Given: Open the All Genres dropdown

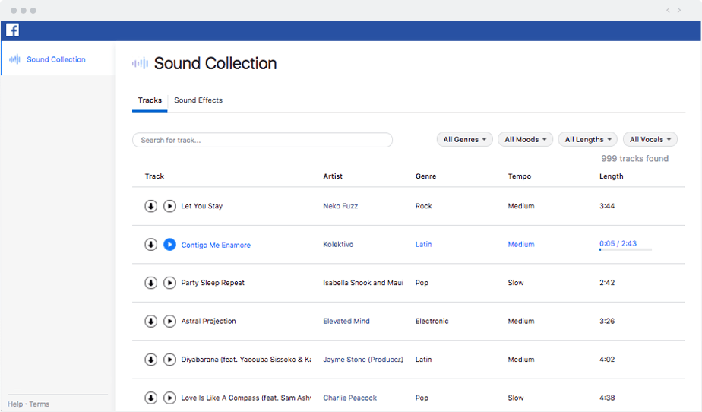Looking at the screenshot, I should 465,139.
